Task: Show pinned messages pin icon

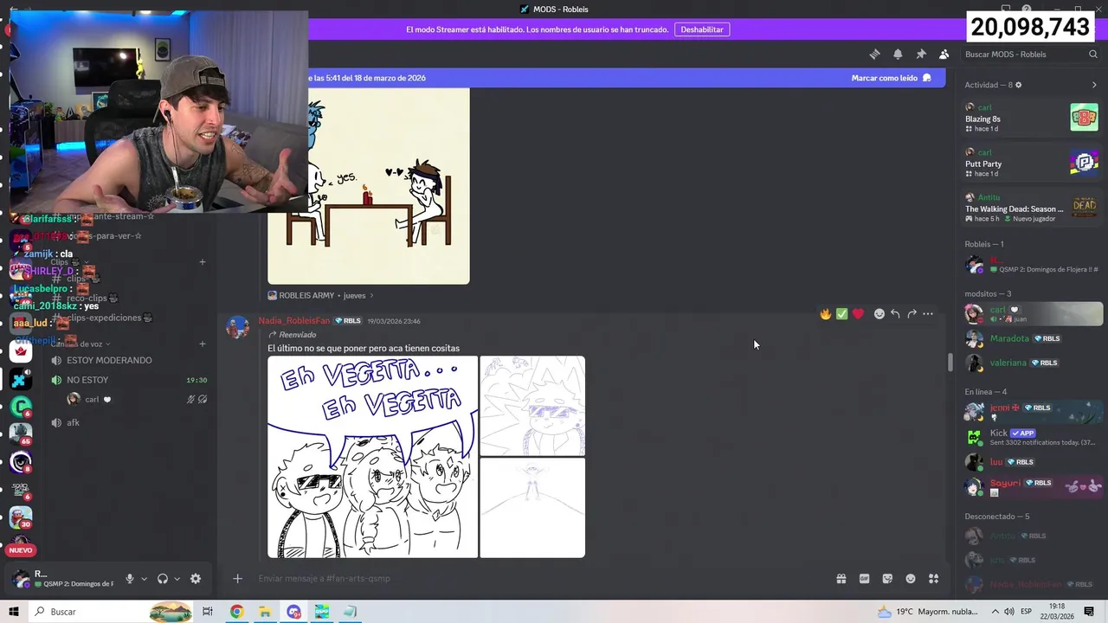Action: [x=921, y=54]
